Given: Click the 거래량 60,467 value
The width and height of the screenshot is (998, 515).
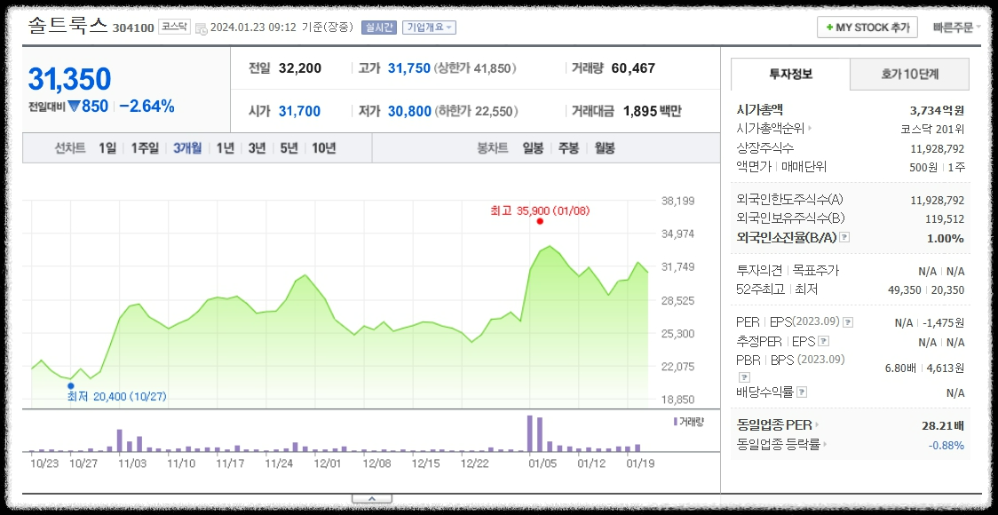Looking at the screenshot, I should pos(633,68).
